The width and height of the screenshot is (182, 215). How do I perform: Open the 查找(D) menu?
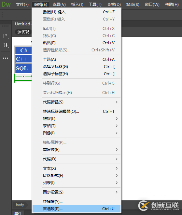[114, 5]
